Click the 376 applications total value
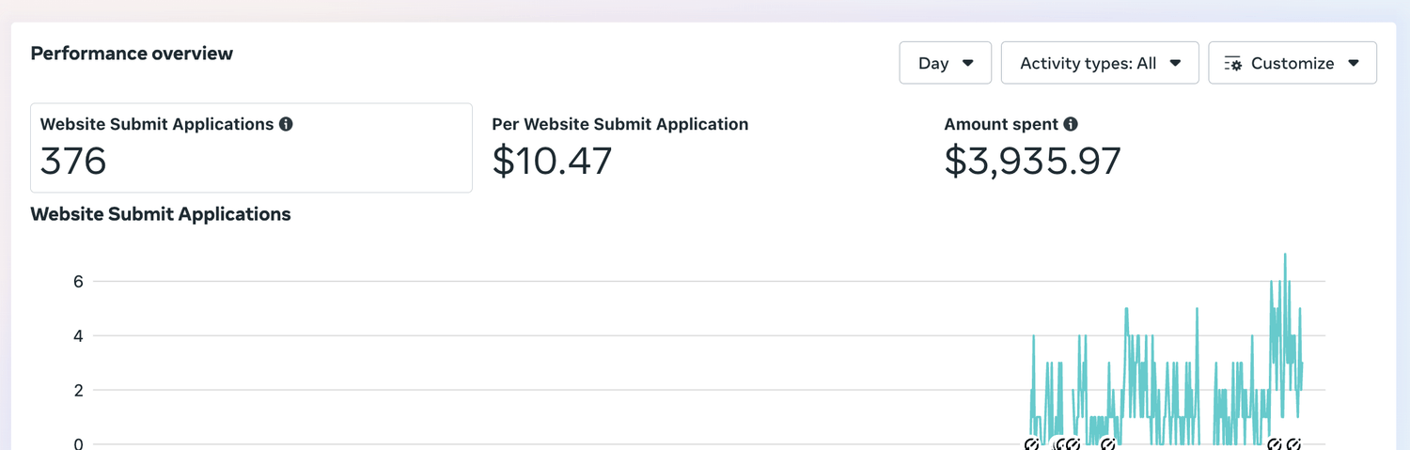The width and height of the screenshot is (1410, 450). pos(73,162)
